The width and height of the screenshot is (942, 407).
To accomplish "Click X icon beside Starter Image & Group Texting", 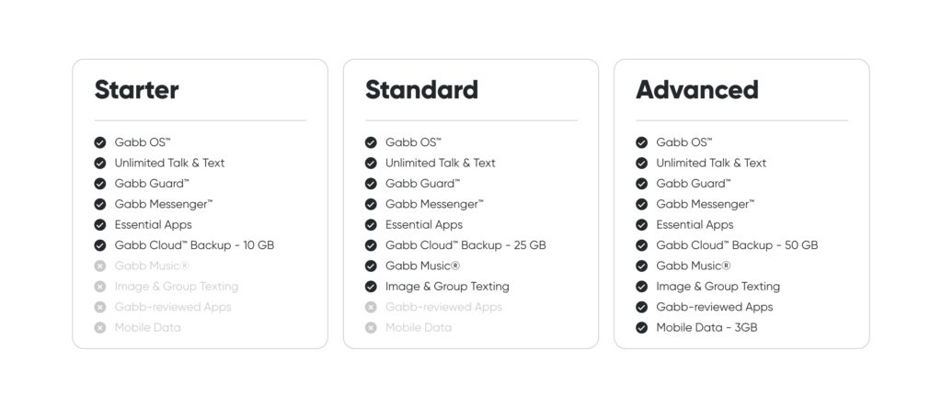I will click(99, 287).
